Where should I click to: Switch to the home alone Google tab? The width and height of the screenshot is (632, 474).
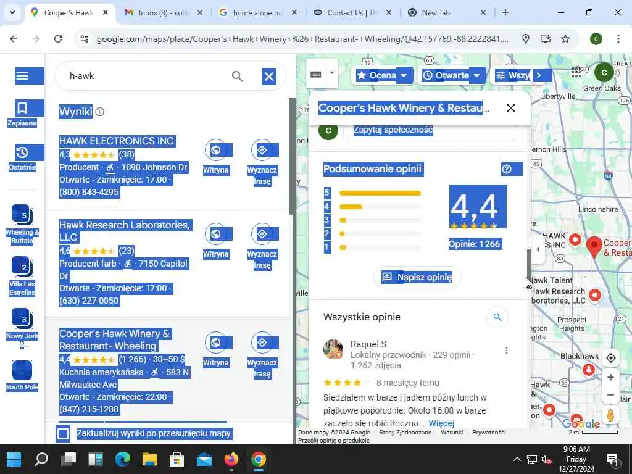click(258, 12)
